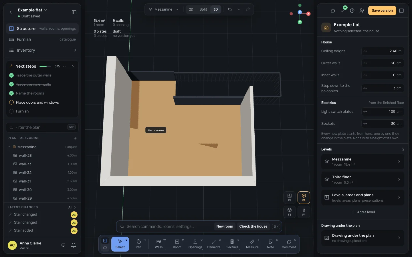
Task: Click Add a level
Action: coord(363,212)
